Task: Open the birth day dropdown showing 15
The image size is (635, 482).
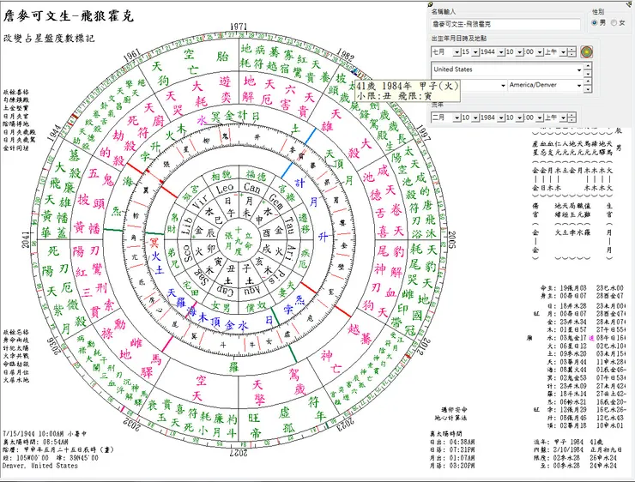Action: point(476,52)
